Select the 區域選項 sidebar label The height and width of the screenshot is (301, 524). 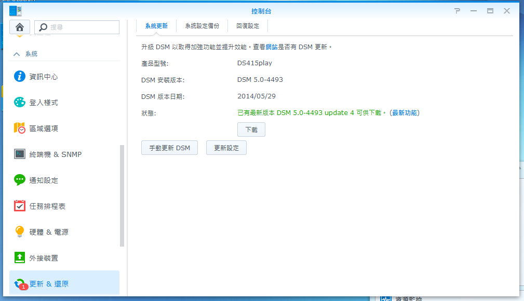point(44,128)
